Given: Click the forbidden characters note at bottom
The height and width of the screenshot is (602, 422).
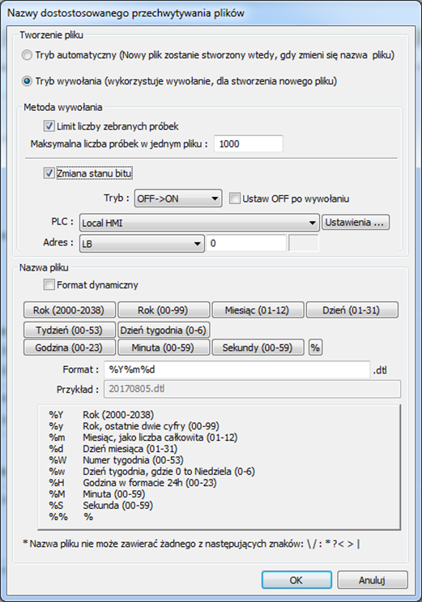Looking at the screenshot, I should pos(192,544).
